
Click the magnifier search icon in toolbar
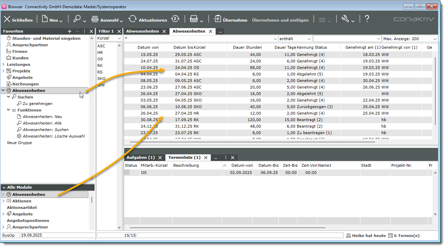click(77, 20)
